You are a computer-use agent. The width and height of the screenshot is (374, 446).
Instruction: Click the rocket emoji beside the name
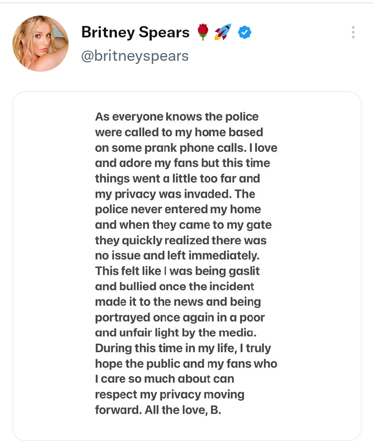tap(223, 33)
